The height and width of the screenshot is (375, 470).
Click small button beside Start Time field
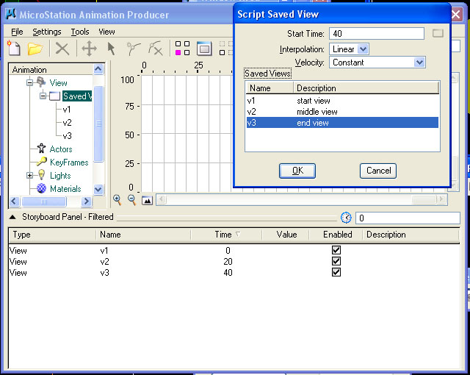click(438, 33)
